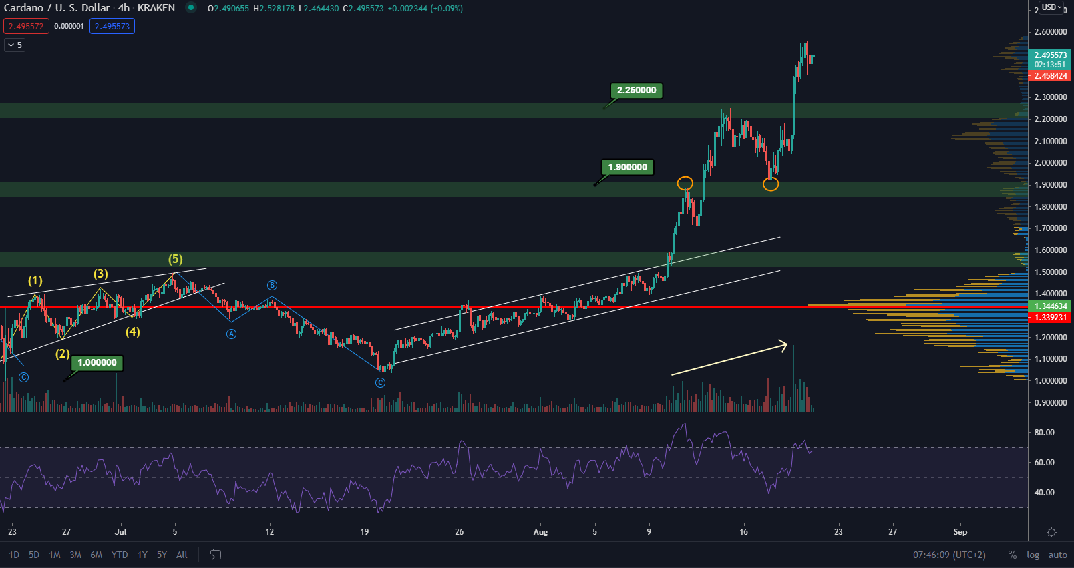Expand the collapsed indicators legend showing 5
This screenshot has height=568, width=1074.
point(14,45)
